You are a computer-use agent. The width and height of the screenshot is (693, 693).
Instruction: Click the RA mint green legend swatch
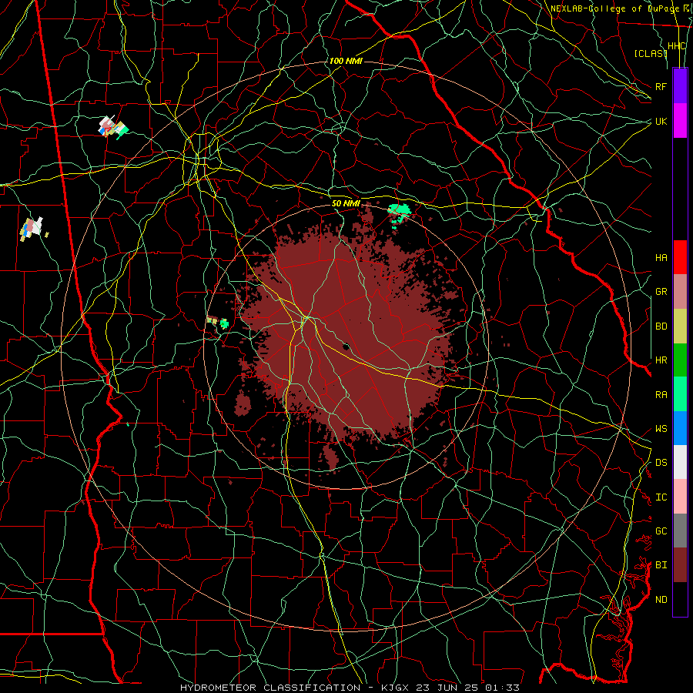[x=680, y=394]
